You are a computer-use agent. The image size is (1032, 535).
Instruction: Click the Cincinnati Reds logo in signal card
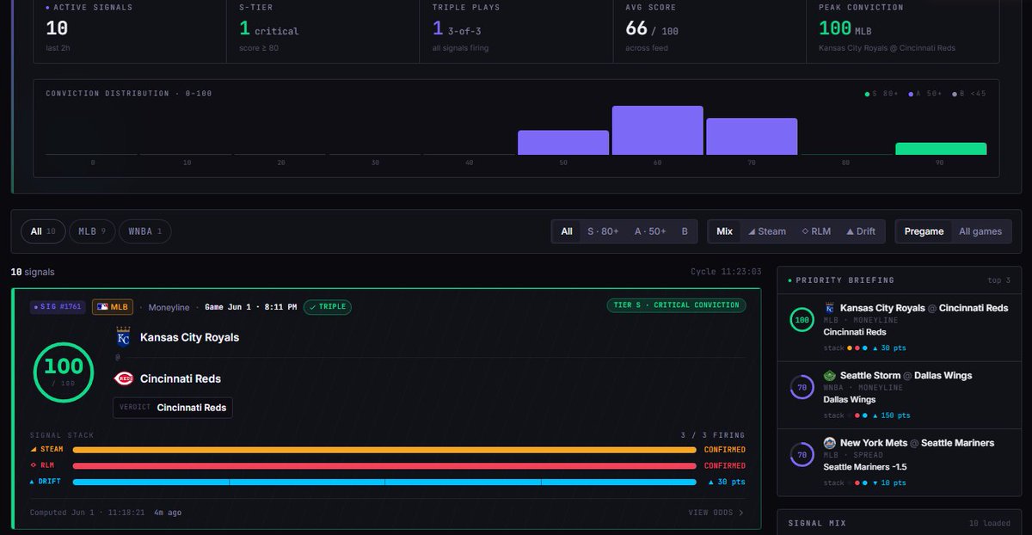pos(122,378)
